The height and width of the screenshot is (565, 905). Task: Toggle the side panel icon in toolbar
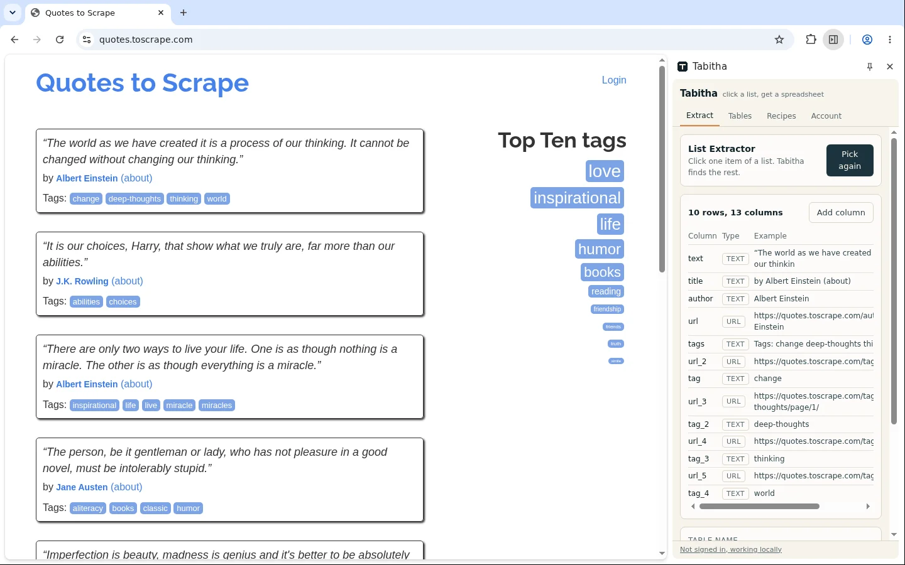pyautogui.click(x=833, y=40)
